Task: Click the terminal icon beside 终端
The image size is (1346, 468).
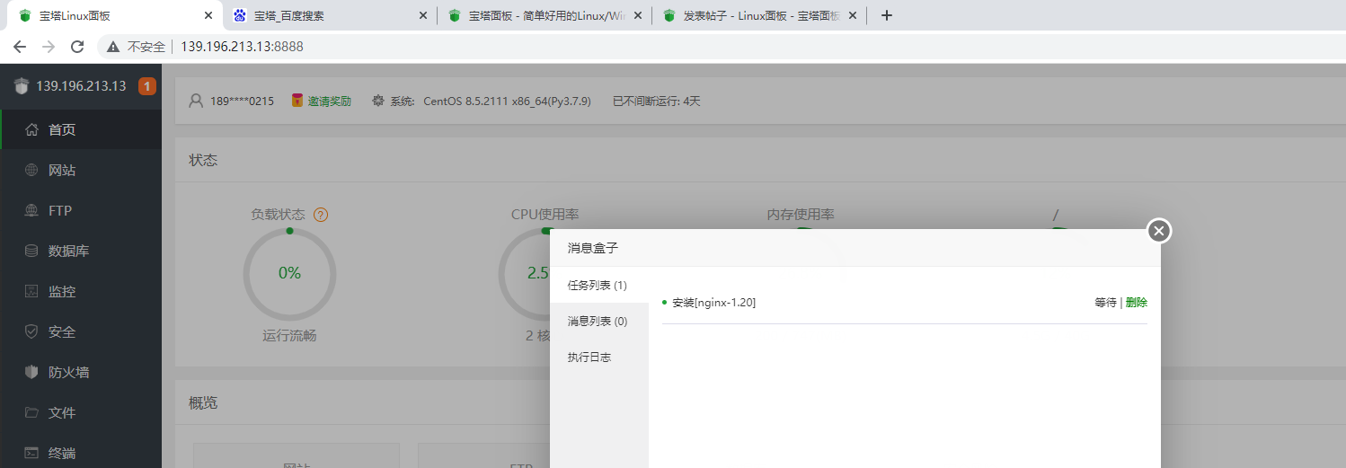Action: [x=31, y=453]
